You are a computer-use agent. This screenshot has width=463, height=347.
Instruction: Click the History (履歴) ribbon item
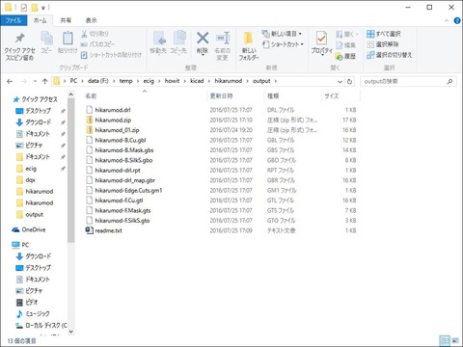346,56
